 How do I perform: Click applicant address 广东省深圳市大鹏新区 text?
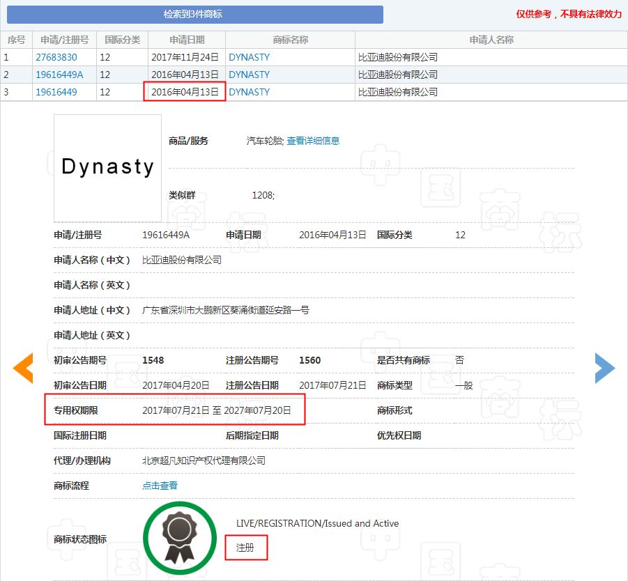[x=226, y=310]
